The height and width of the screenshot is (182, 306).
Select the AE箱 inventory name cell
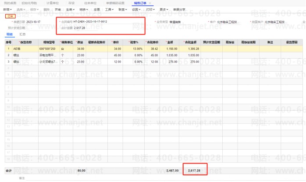[25, 49]
